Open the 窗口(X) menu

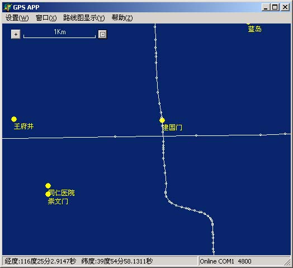(46, 18)
